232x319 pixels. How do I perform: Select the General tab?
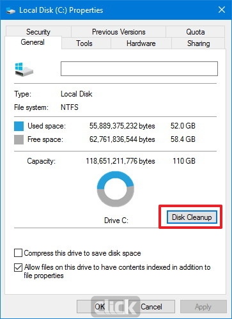coord(33,42)
